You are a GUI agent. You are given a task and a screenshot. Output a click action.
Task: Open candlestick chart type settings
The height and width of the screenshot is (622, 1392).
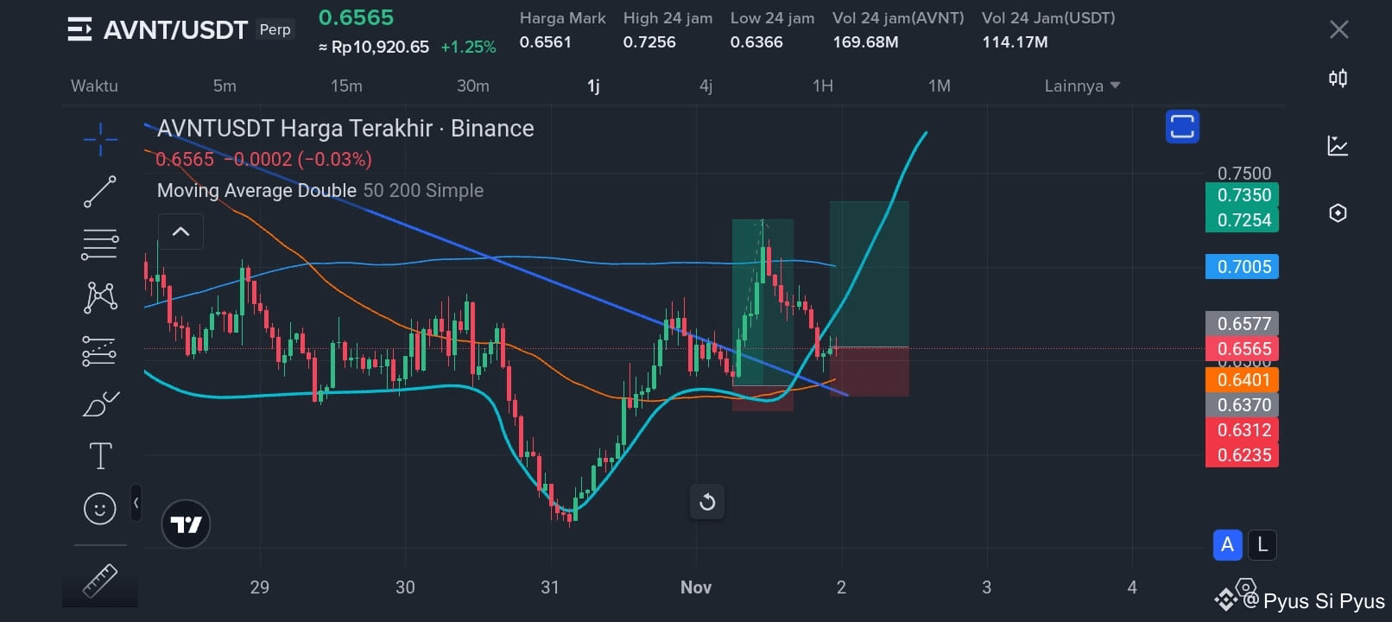(x=1338, y=79)
